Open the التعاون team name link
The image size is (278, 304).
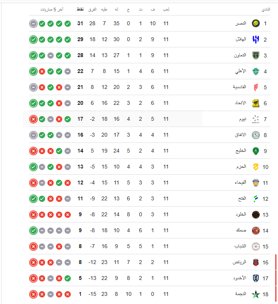click(x=240, y=55)
